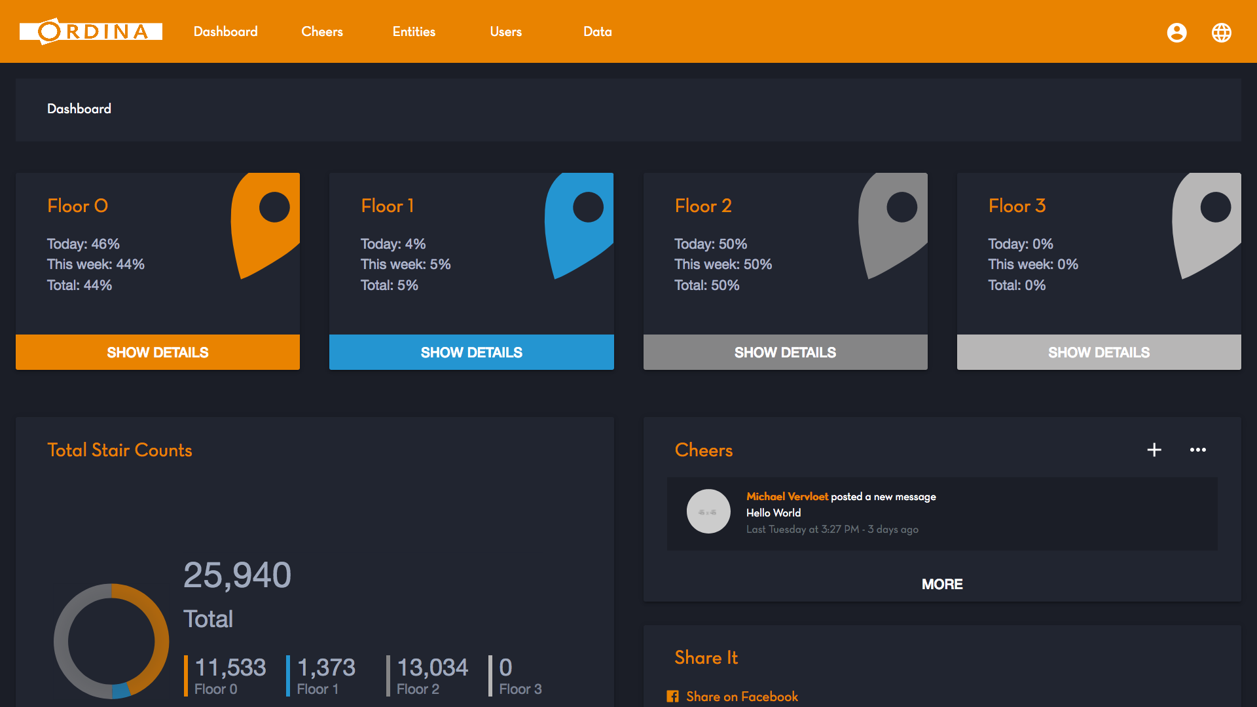Click the blue Floor 1 location pin

[579, 226]
